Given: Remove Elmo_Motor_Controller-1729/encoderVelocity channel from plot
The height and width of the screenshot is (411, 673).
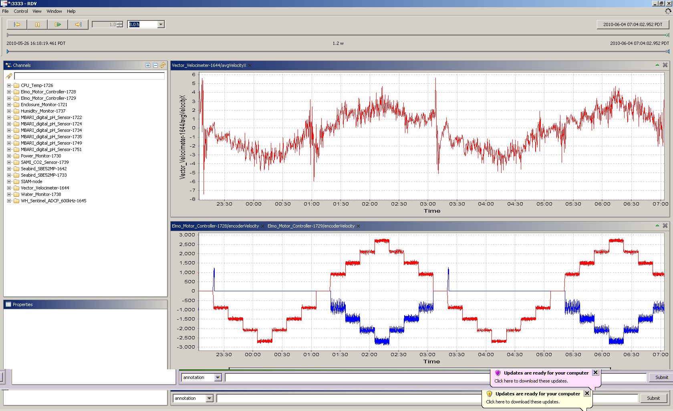Looking at the screenshot, I should coord(359,226).
